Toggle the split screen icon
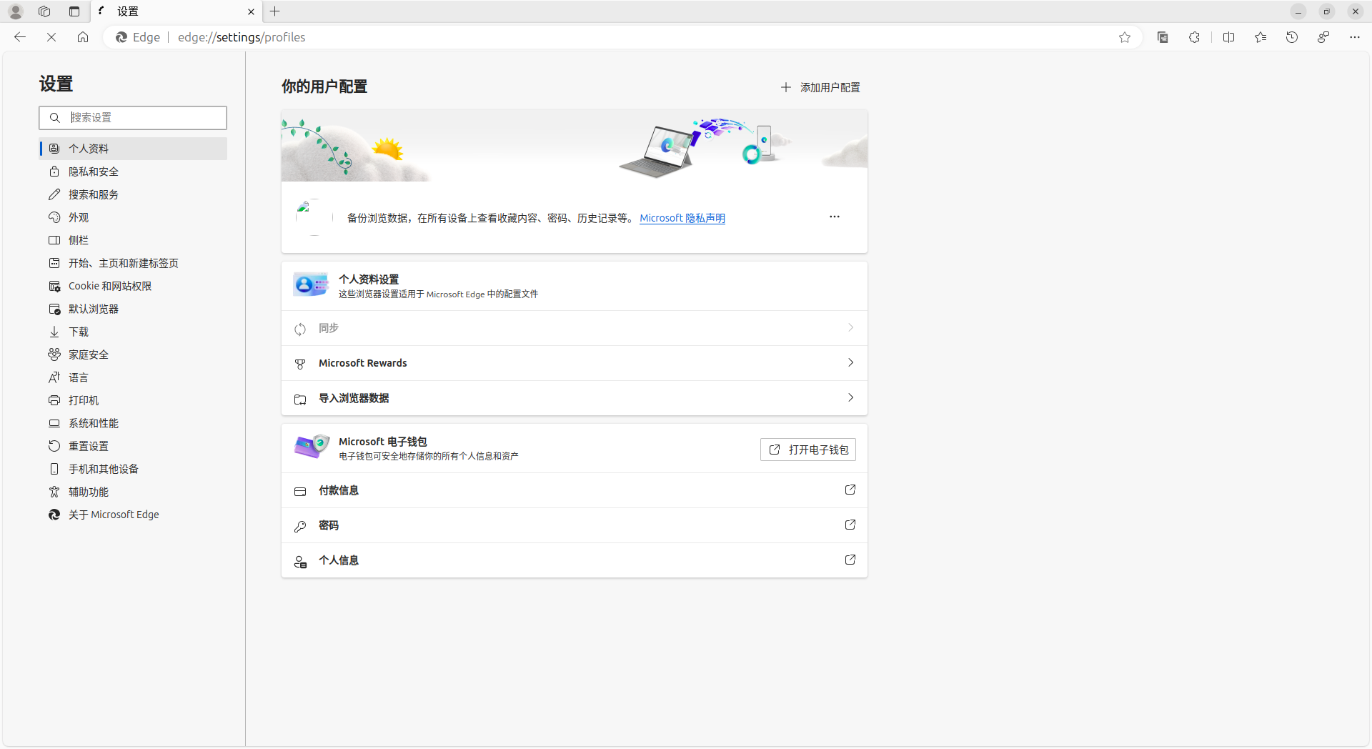The image size is (1372, 749). point(1228,37)
